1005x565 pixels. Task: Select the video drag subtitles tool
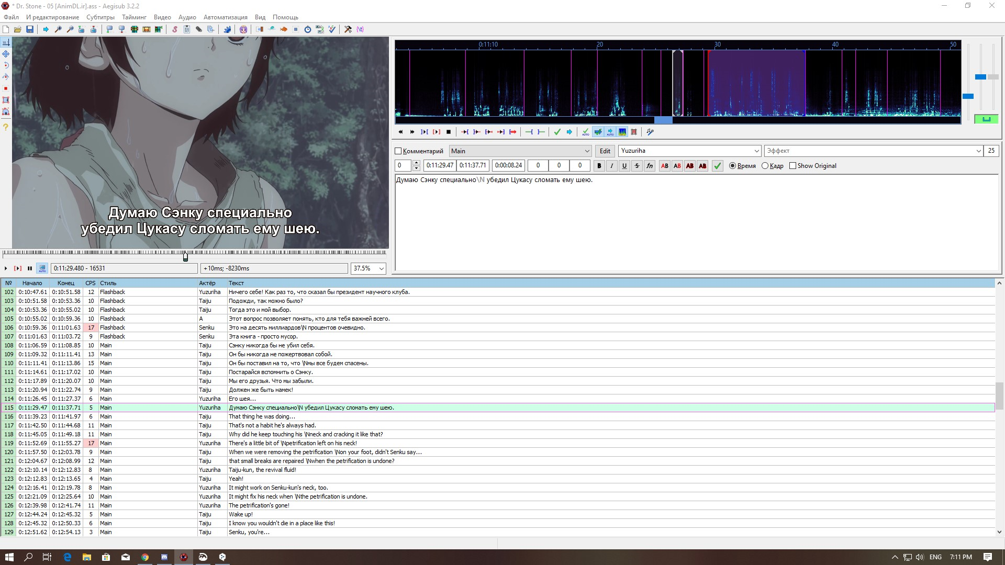[6, 54]
